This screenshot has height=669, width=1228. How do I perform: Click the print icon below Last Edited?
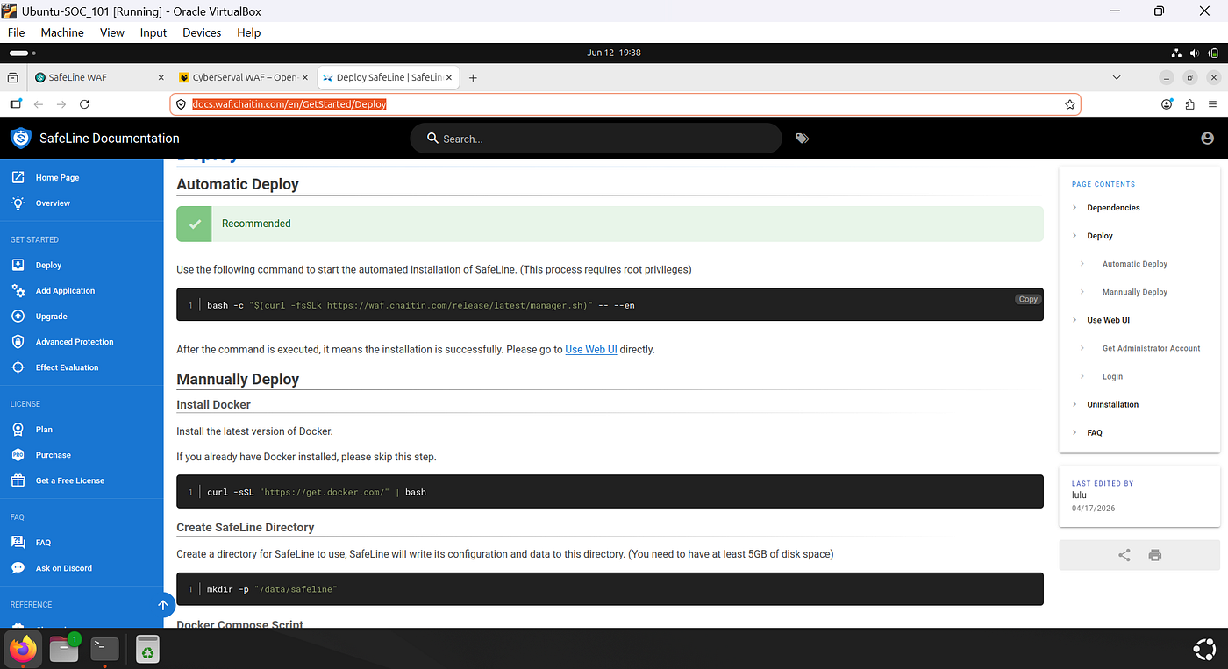(x=1155, y=555)
